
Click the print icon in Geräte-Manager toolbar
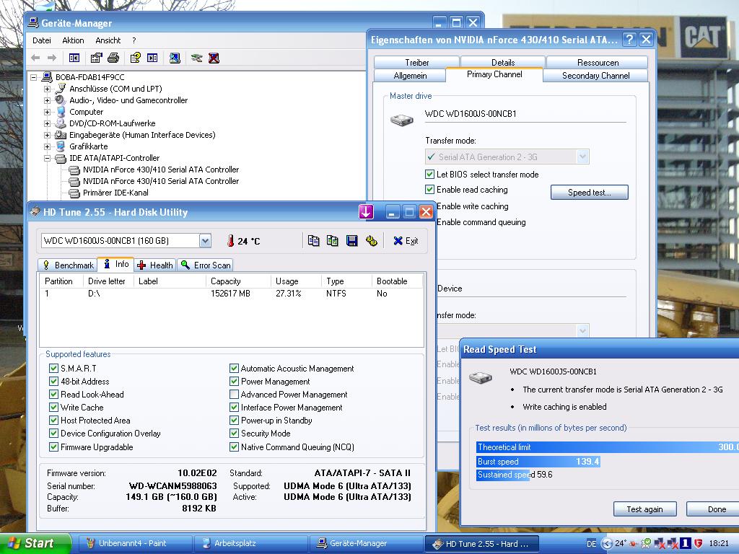(x=113, y=58)
